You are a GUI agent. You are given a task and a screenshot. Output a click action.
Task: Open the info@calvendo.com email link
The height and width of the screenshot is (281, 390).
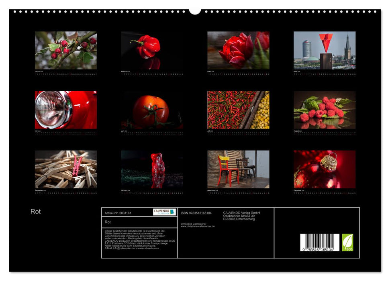pos(124,248)
